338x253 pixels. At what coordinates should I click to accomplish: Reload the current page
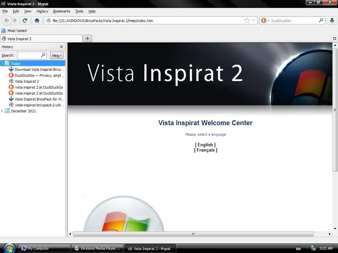(x=25, y=21)
